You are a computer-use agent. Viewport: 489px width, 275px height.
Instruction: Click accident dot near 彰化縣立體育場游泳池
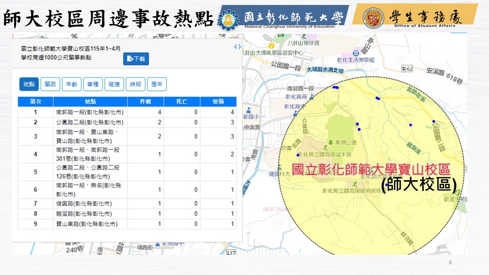[298, 155]
